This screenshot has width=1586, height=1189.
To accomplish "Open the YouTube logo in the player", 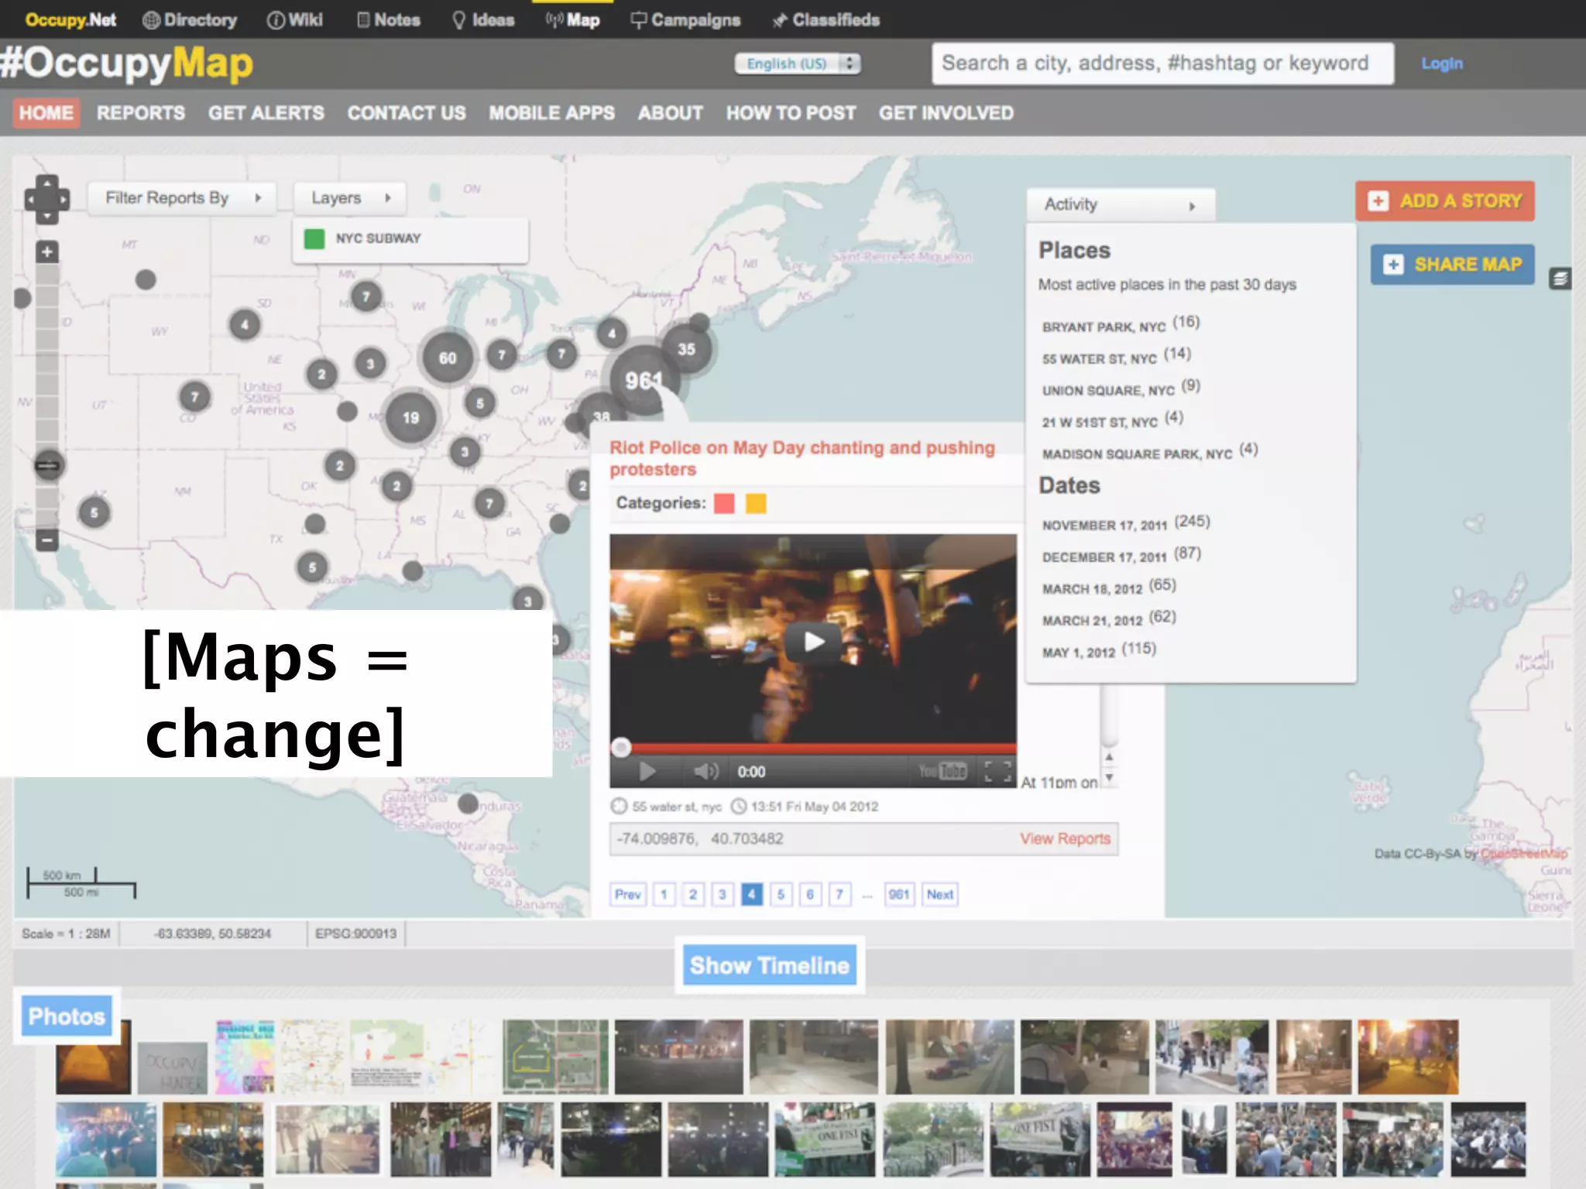I will point(942,771).
